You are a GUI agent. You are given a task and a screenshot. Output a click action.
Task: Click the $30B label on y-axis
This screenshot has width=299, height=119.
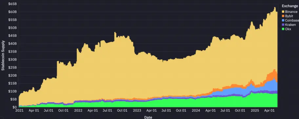tap(12, 59)
